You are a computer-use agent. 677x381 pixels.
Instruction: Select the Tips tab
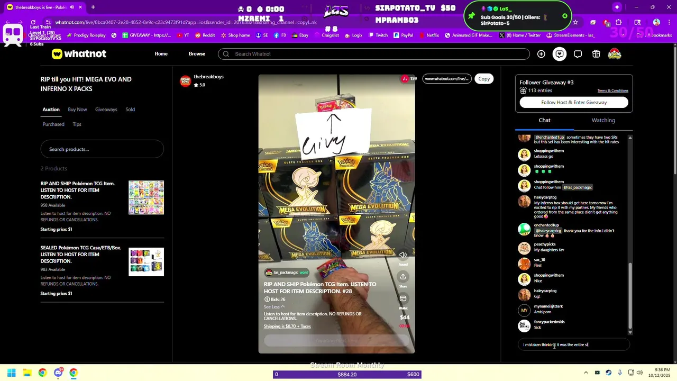pyautogui.click(x=77, y=124)
